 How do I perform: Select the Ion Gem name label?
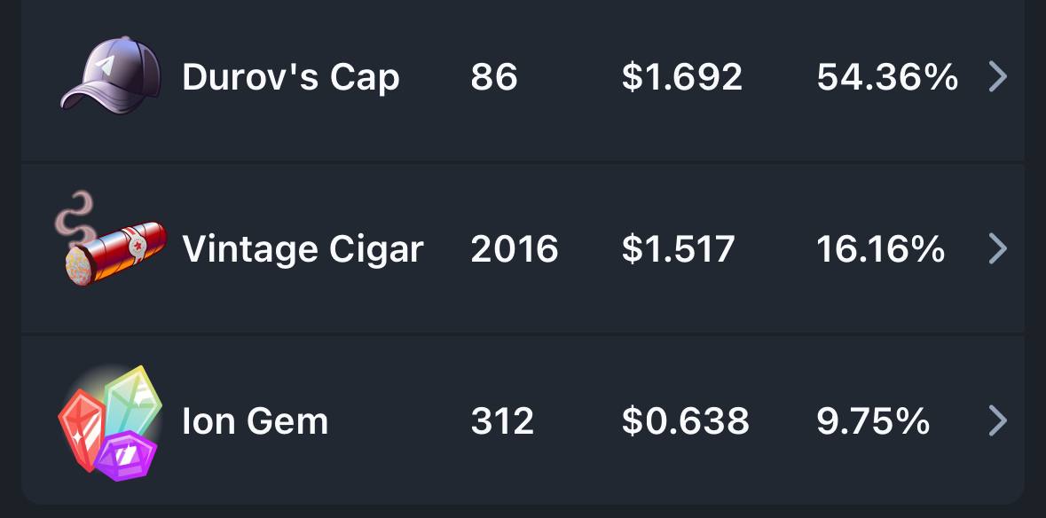point(256,421)
